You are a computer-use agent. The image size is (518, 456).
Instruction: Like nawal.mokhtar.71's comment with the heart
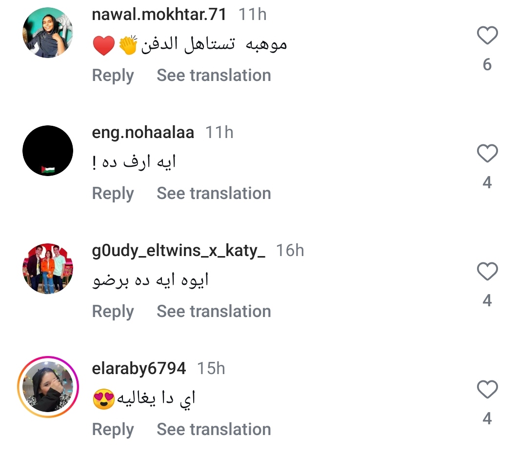click(487, 36)
